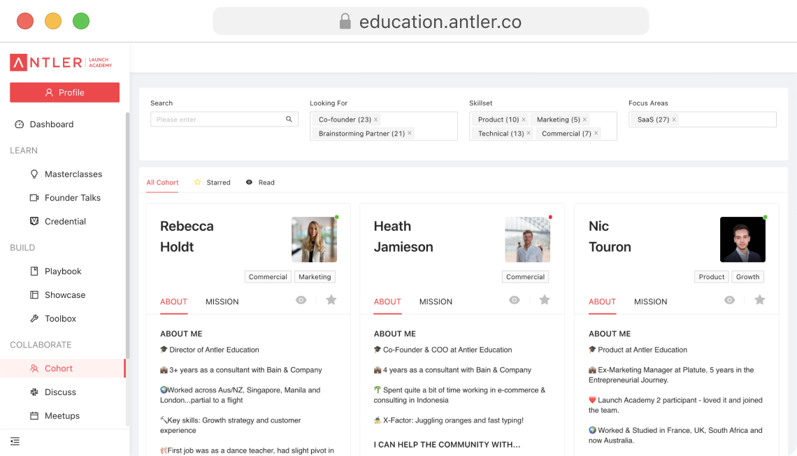Click Nic Touron's name
Screen dimensions: 797x456
[610, 236]
